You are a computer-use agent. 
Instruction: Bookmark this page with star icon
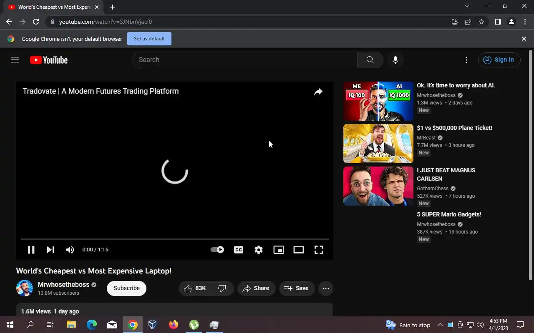(x=481, y=22)
